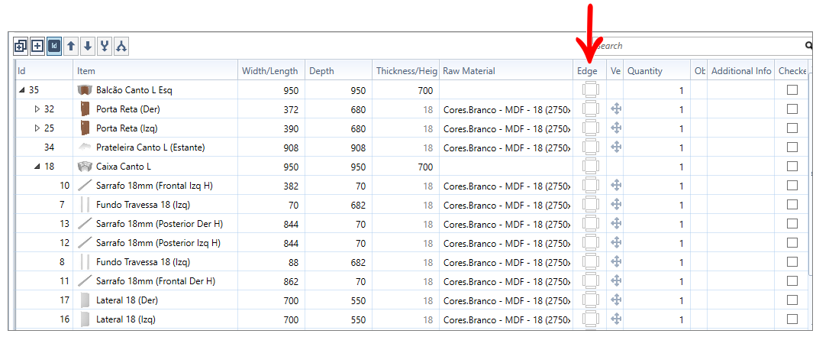
Task: Click the split arrows toolbar icon
Action: click(121, 47)
